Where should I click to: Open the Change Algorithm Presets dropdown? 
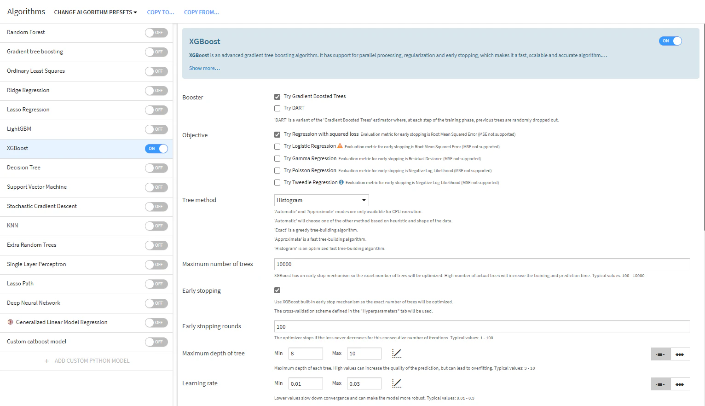pos(96,12)
